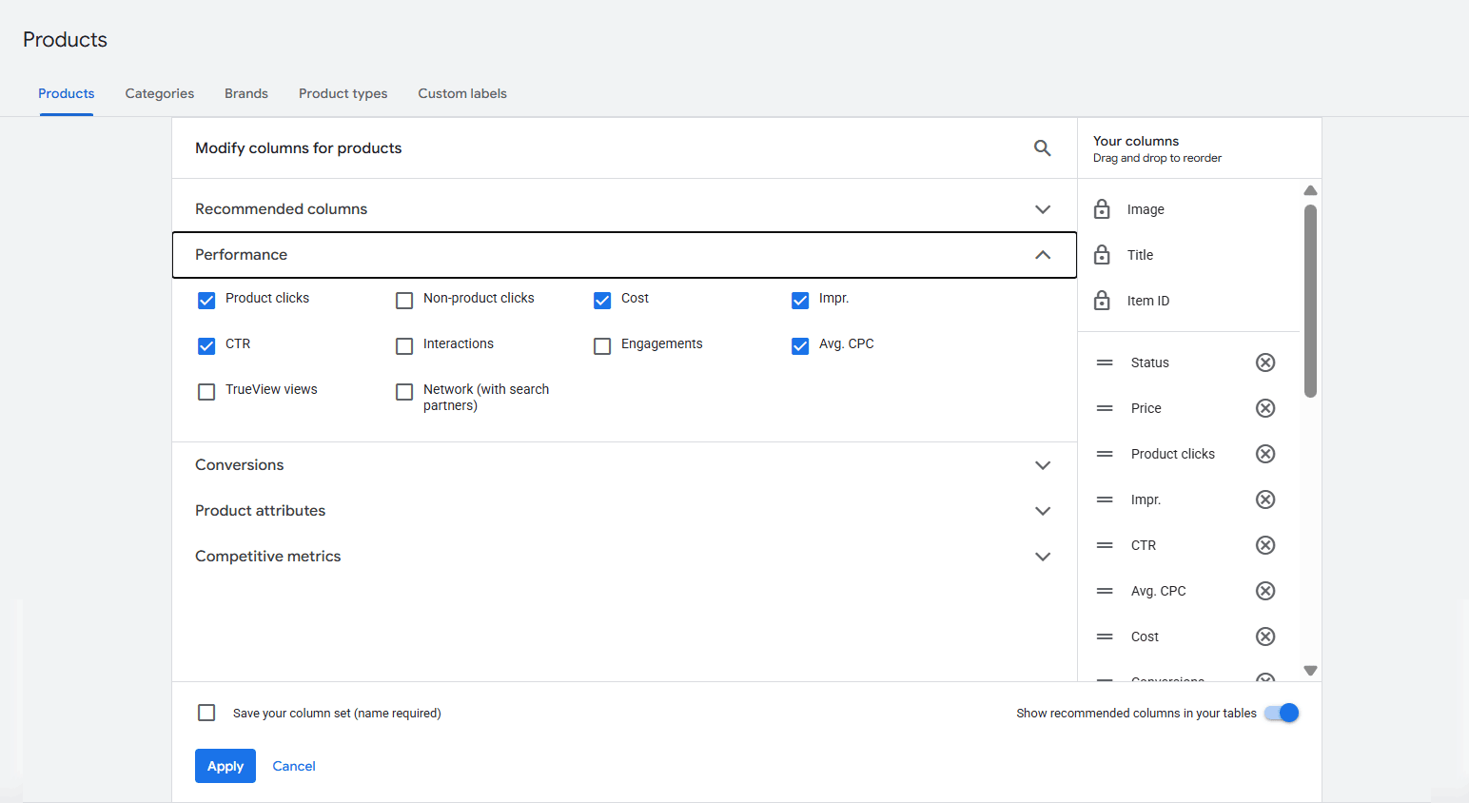Remove Cost column from Your columns
The image size is (1469, 803).
click(1265, 637)
